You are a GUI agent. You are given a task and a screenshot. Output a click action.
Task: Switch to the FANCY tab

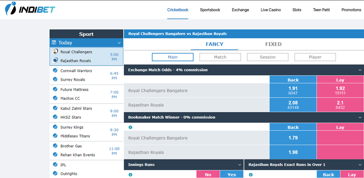point(215,44)
